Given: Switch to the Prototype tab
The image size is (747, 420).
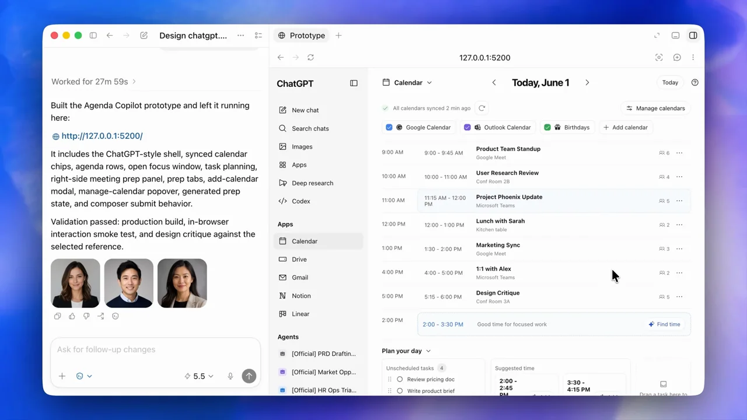Looking at the screenshot, I should click(x=302, y=36).
